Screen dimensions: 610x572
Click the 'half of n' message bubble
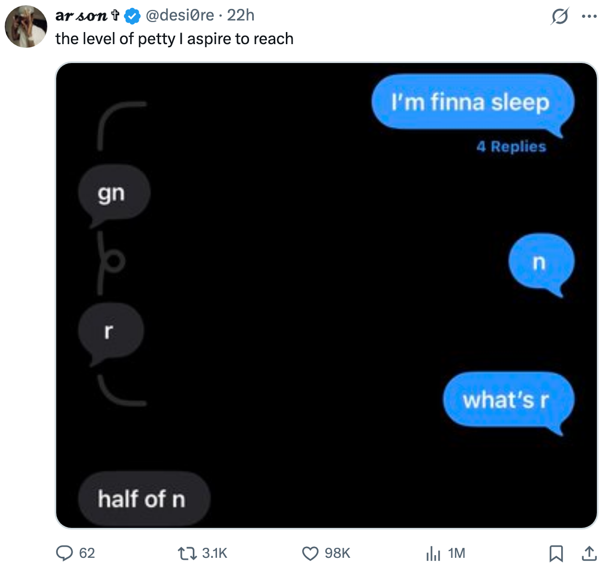click(142, 498)
